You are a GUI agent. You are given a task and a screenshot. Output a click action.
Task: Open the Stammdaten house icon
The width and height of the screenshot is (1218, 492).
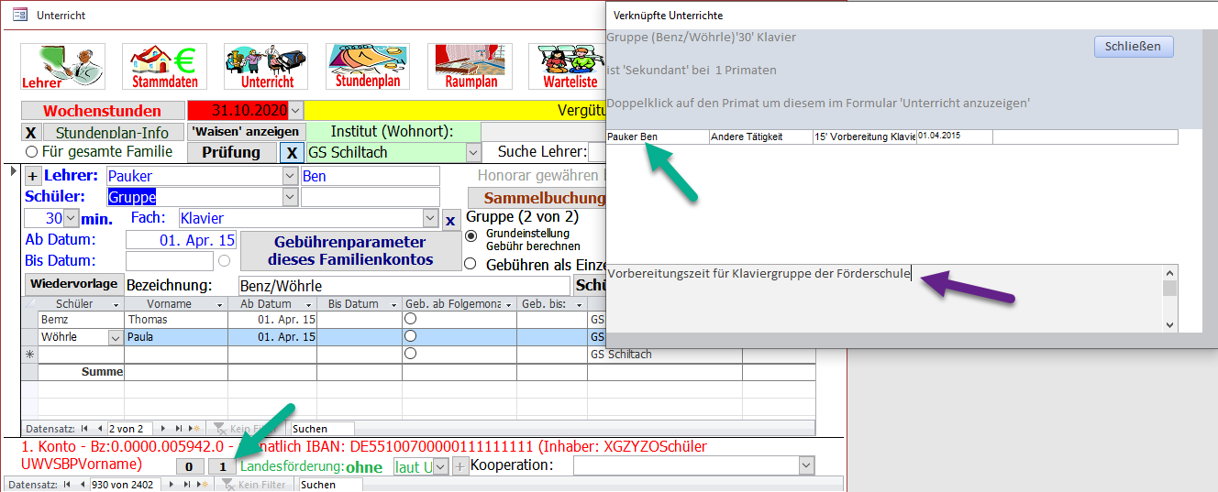point(164,67)
